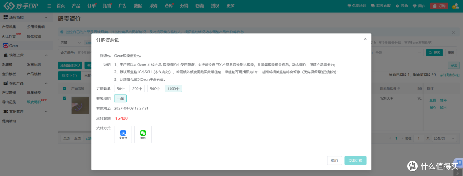Open 订单 in top navigation
The height and width of the screenshot is (176, 463).
[x=92, y=6]
